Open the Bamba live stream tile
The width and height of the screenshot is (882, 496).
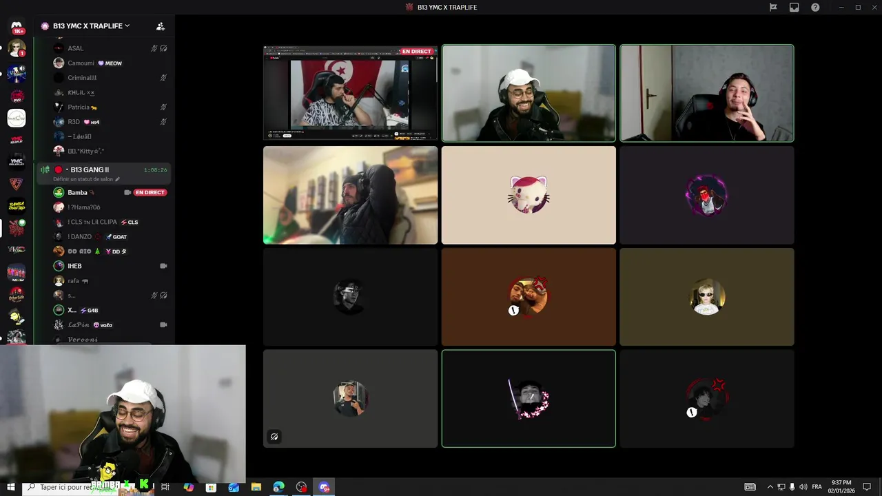(x=350, y=93)
